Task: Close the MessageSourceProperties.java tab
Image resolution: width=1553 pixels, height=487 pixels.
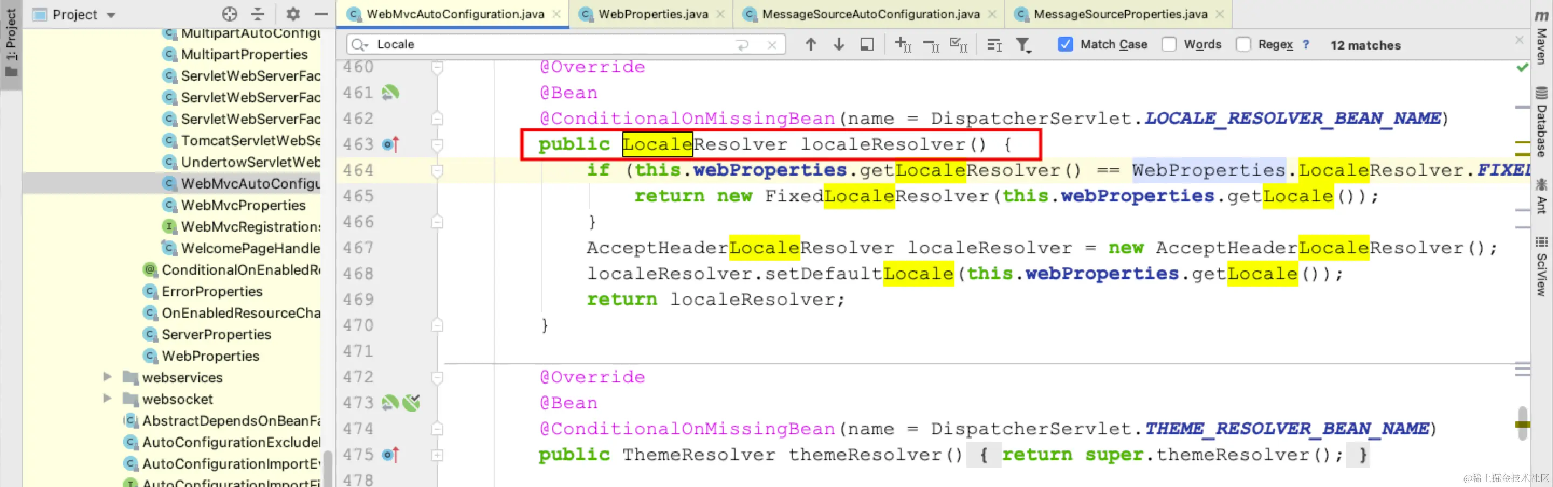Action: coord(1220,14)
